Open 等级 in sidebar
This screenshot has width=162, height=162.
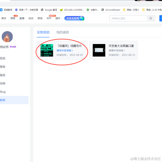[x=2, y=67]
